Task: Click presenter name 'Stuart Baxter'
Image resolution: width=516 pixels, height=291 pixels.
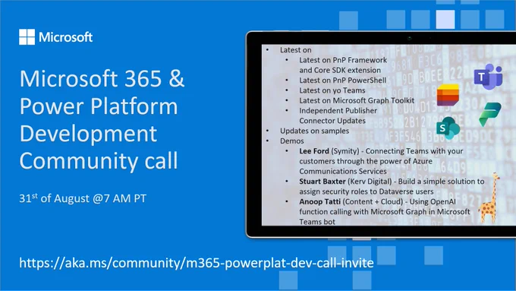Action: point(322,182)
